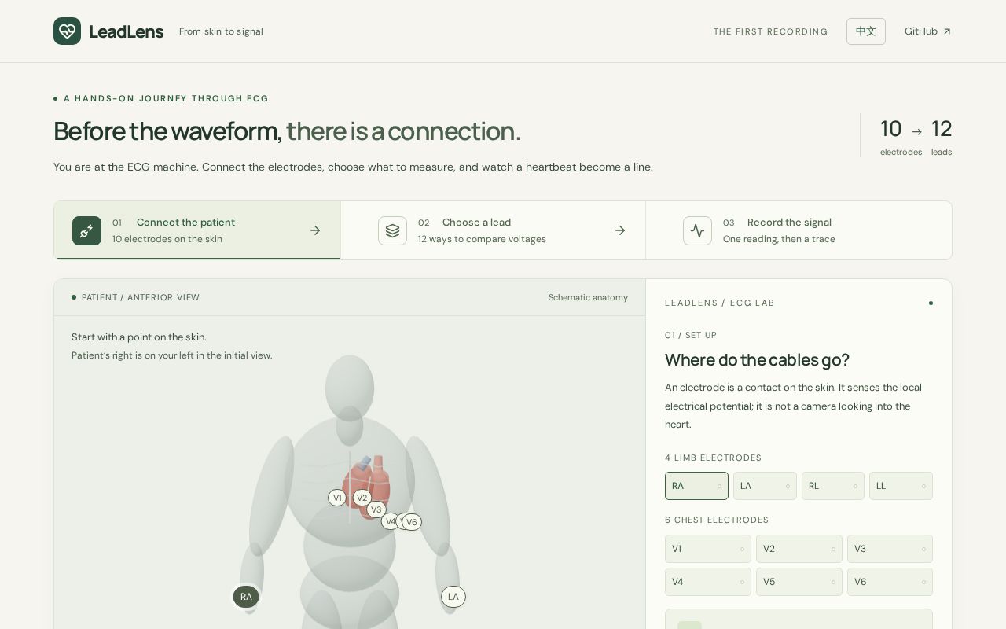Click the 'Where do the cables go?' heading
This screenshot has width=1006, height=629.
click(757, 360)
